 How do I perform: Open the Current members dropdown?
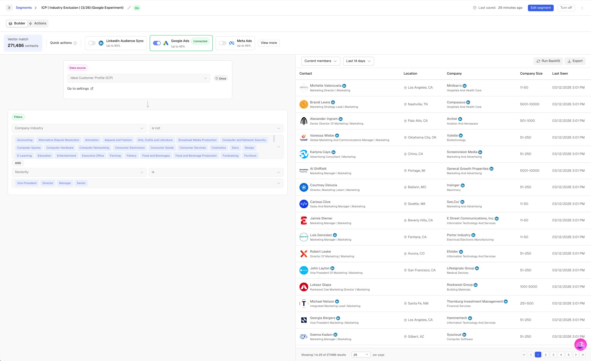coord(320,61)
